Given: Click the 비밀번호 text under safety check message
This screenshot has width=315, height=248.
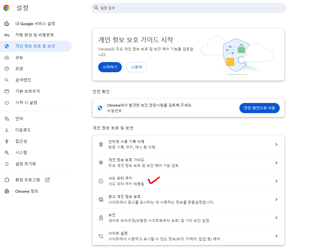Looking at the screenshot, I should [114, 111].
